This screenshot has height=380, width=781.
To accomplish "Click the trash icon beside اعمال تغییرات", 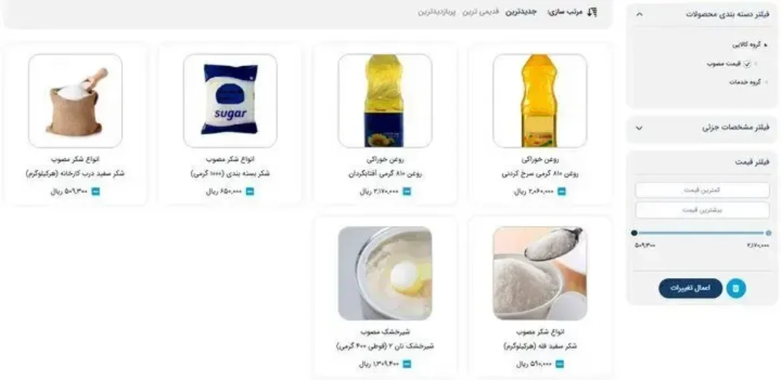I will (735, 288).
